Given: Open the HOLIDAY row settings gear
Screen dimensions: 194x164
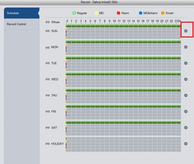Looking at the screenshot, I should tap(186, 144).
